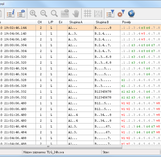Select the 20:05:06.328 row with CH 1
The height and width of the screenshot is (157, 161).
[x=80, y=80]
